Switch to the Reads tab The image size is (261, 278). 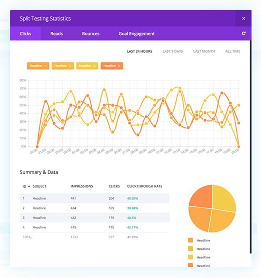pos(57,33)
